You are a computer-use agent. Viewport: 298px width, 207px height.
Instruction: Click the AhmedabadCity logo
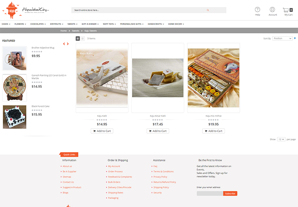point(26,10)
